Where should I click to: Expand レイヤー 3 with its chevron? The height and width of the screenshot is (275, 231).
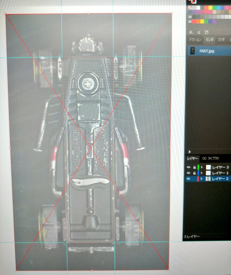tap(201, 167)
